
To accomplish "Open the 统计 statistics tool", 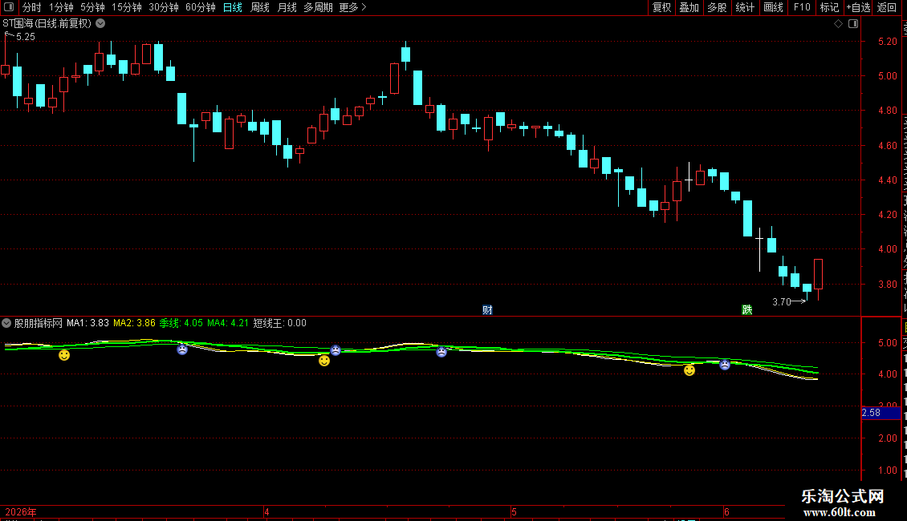I will (x=745, y=7).
